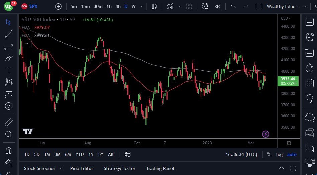Open the ideas lightbulb panel
The image size is (317, 175).
tap(309, 99)
